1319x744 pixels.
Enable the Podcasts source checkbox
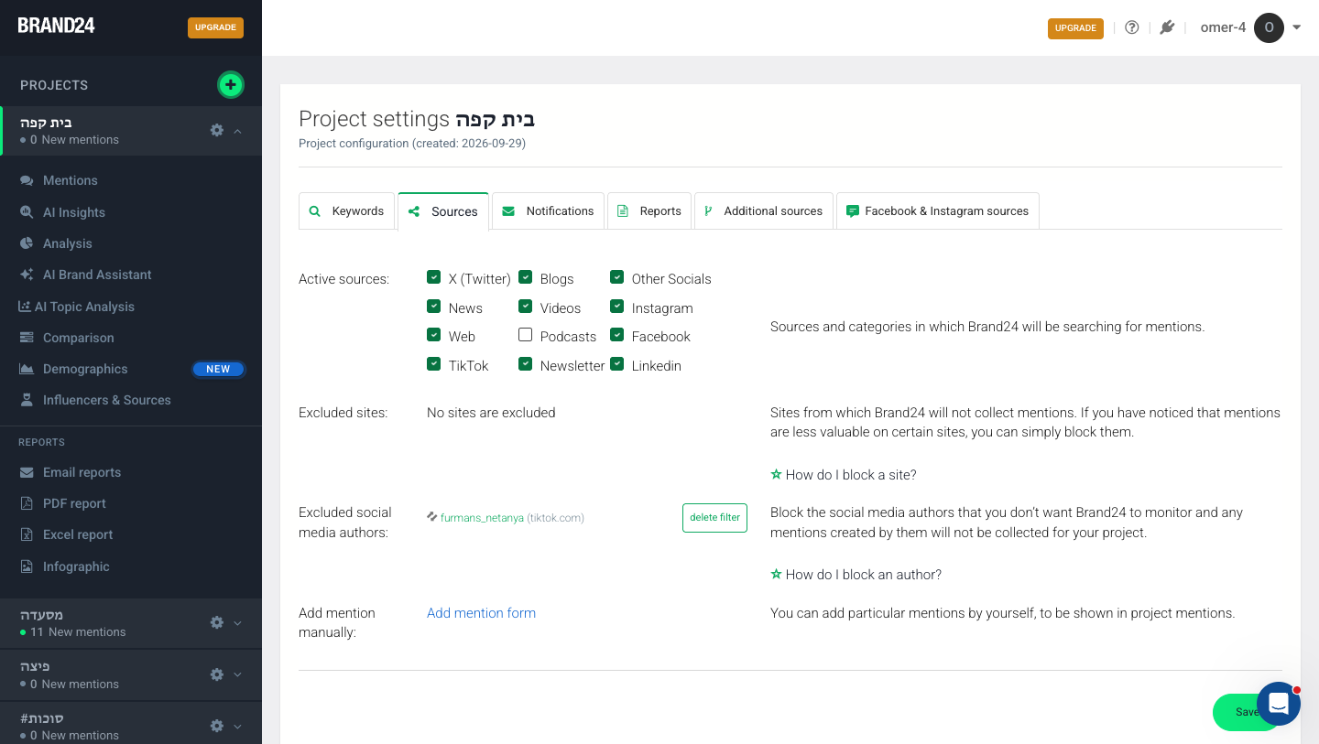pos(526,335)
